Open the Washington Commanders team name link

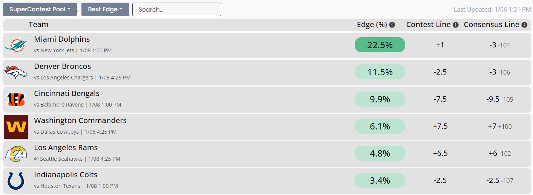tap(80, 120)
